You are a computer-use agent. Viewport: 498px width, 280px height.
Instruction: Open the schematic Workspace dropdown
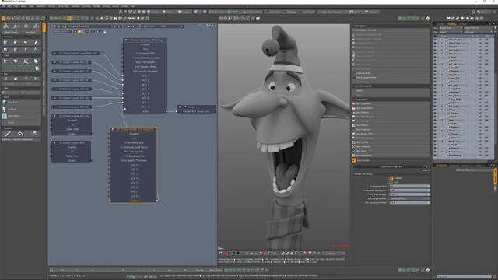point(89,26)
